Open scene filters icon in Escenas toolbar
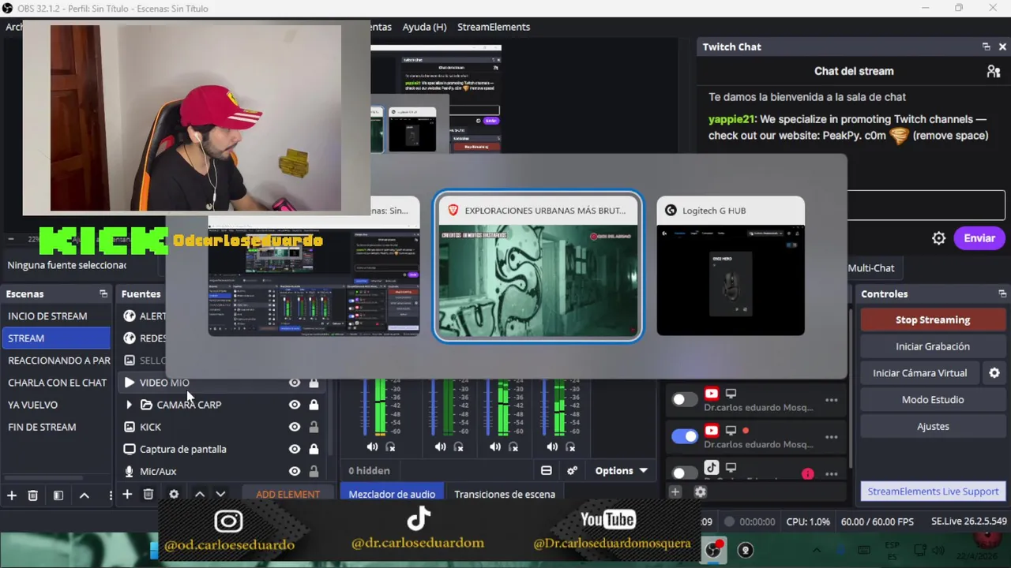Screen dimensions: 1011x568 (58, 495)
